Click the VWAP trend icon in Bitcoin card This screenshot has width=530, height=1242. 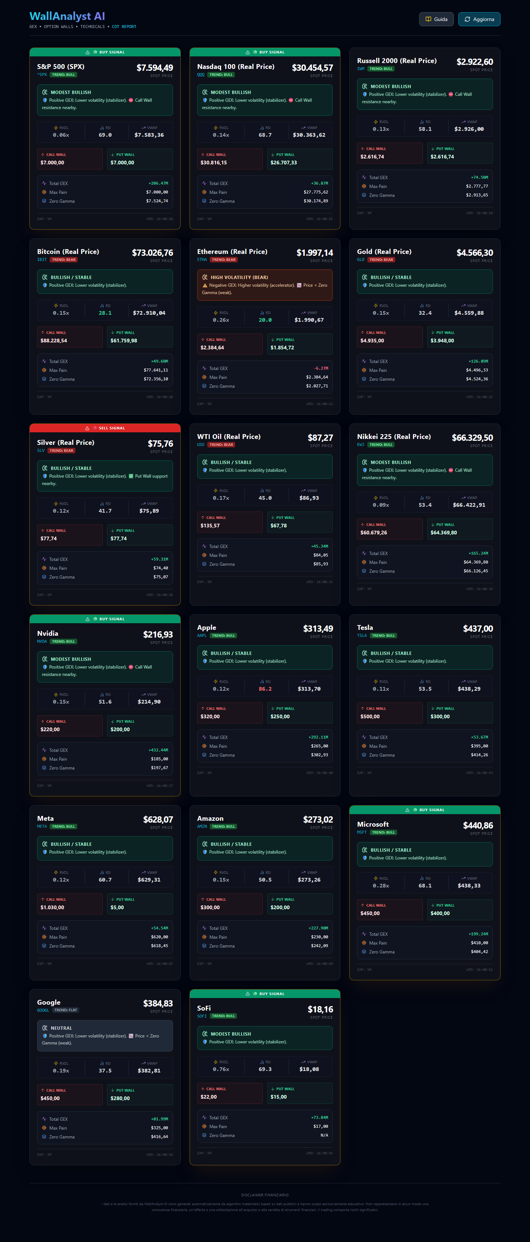click(x=144, y=306)
